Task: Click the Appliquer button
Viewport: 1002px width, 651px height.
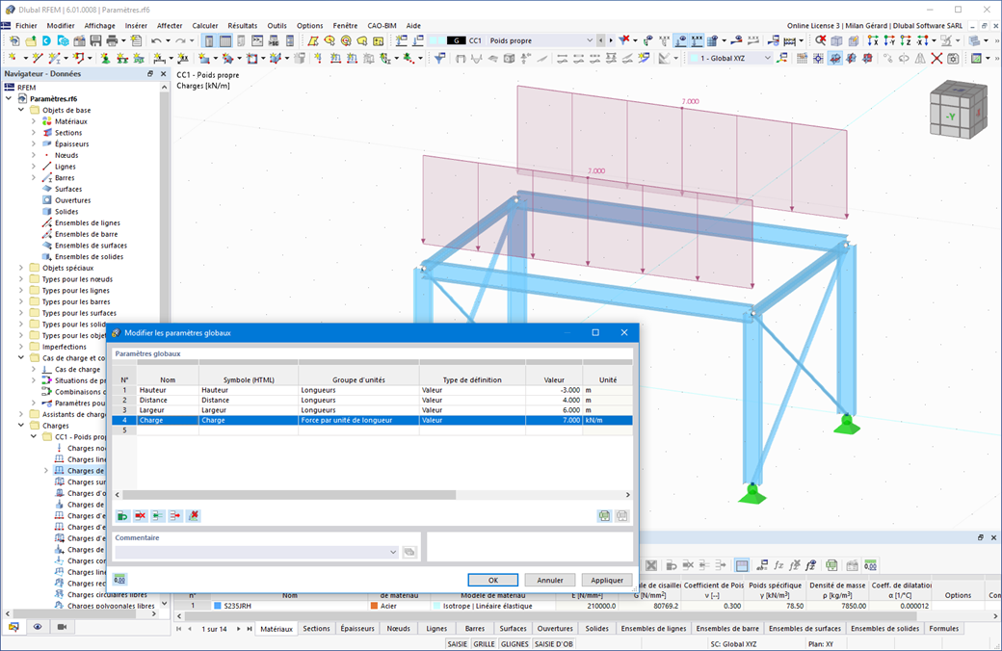Action: click(606, 580)
